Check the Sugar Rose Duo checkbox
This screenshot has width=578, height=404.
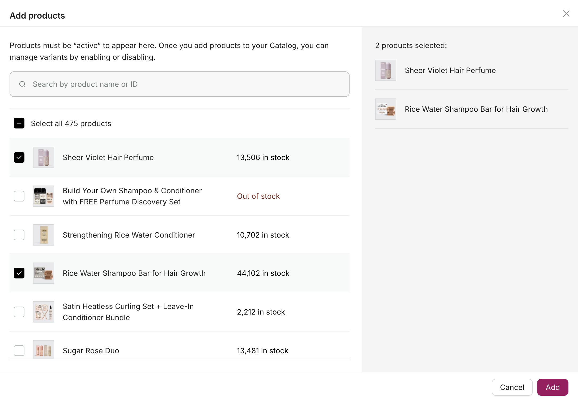[19, 350]
